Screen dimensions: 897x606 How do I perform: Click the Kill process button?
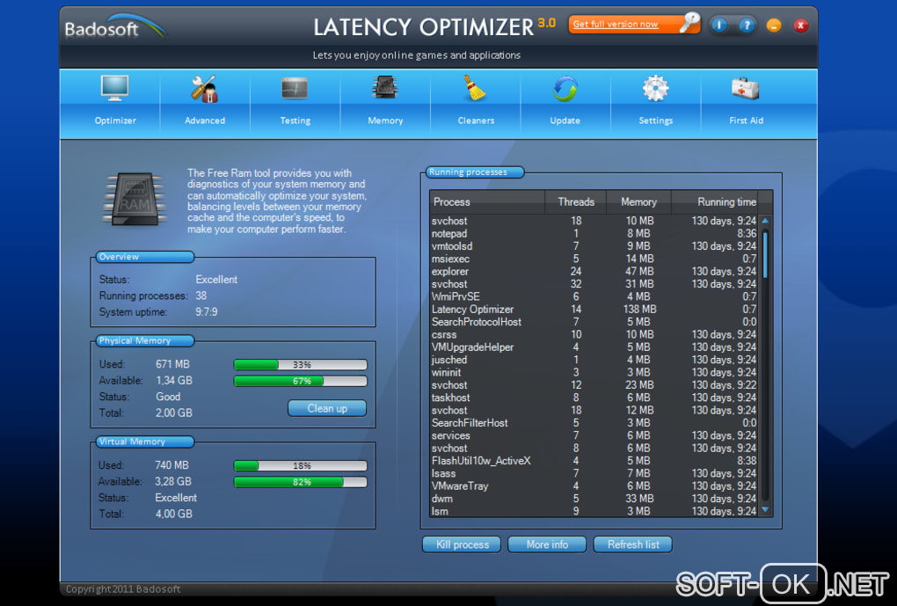462,544
